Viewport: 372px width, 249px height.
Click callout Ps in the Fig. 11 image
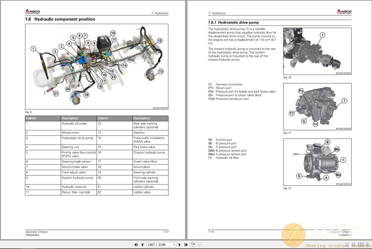click(301, 91)
